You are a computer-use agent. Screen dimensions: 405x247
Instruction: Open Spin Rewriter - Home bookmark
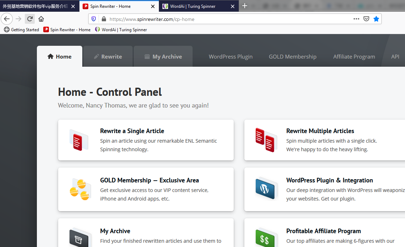click(67, 30)
